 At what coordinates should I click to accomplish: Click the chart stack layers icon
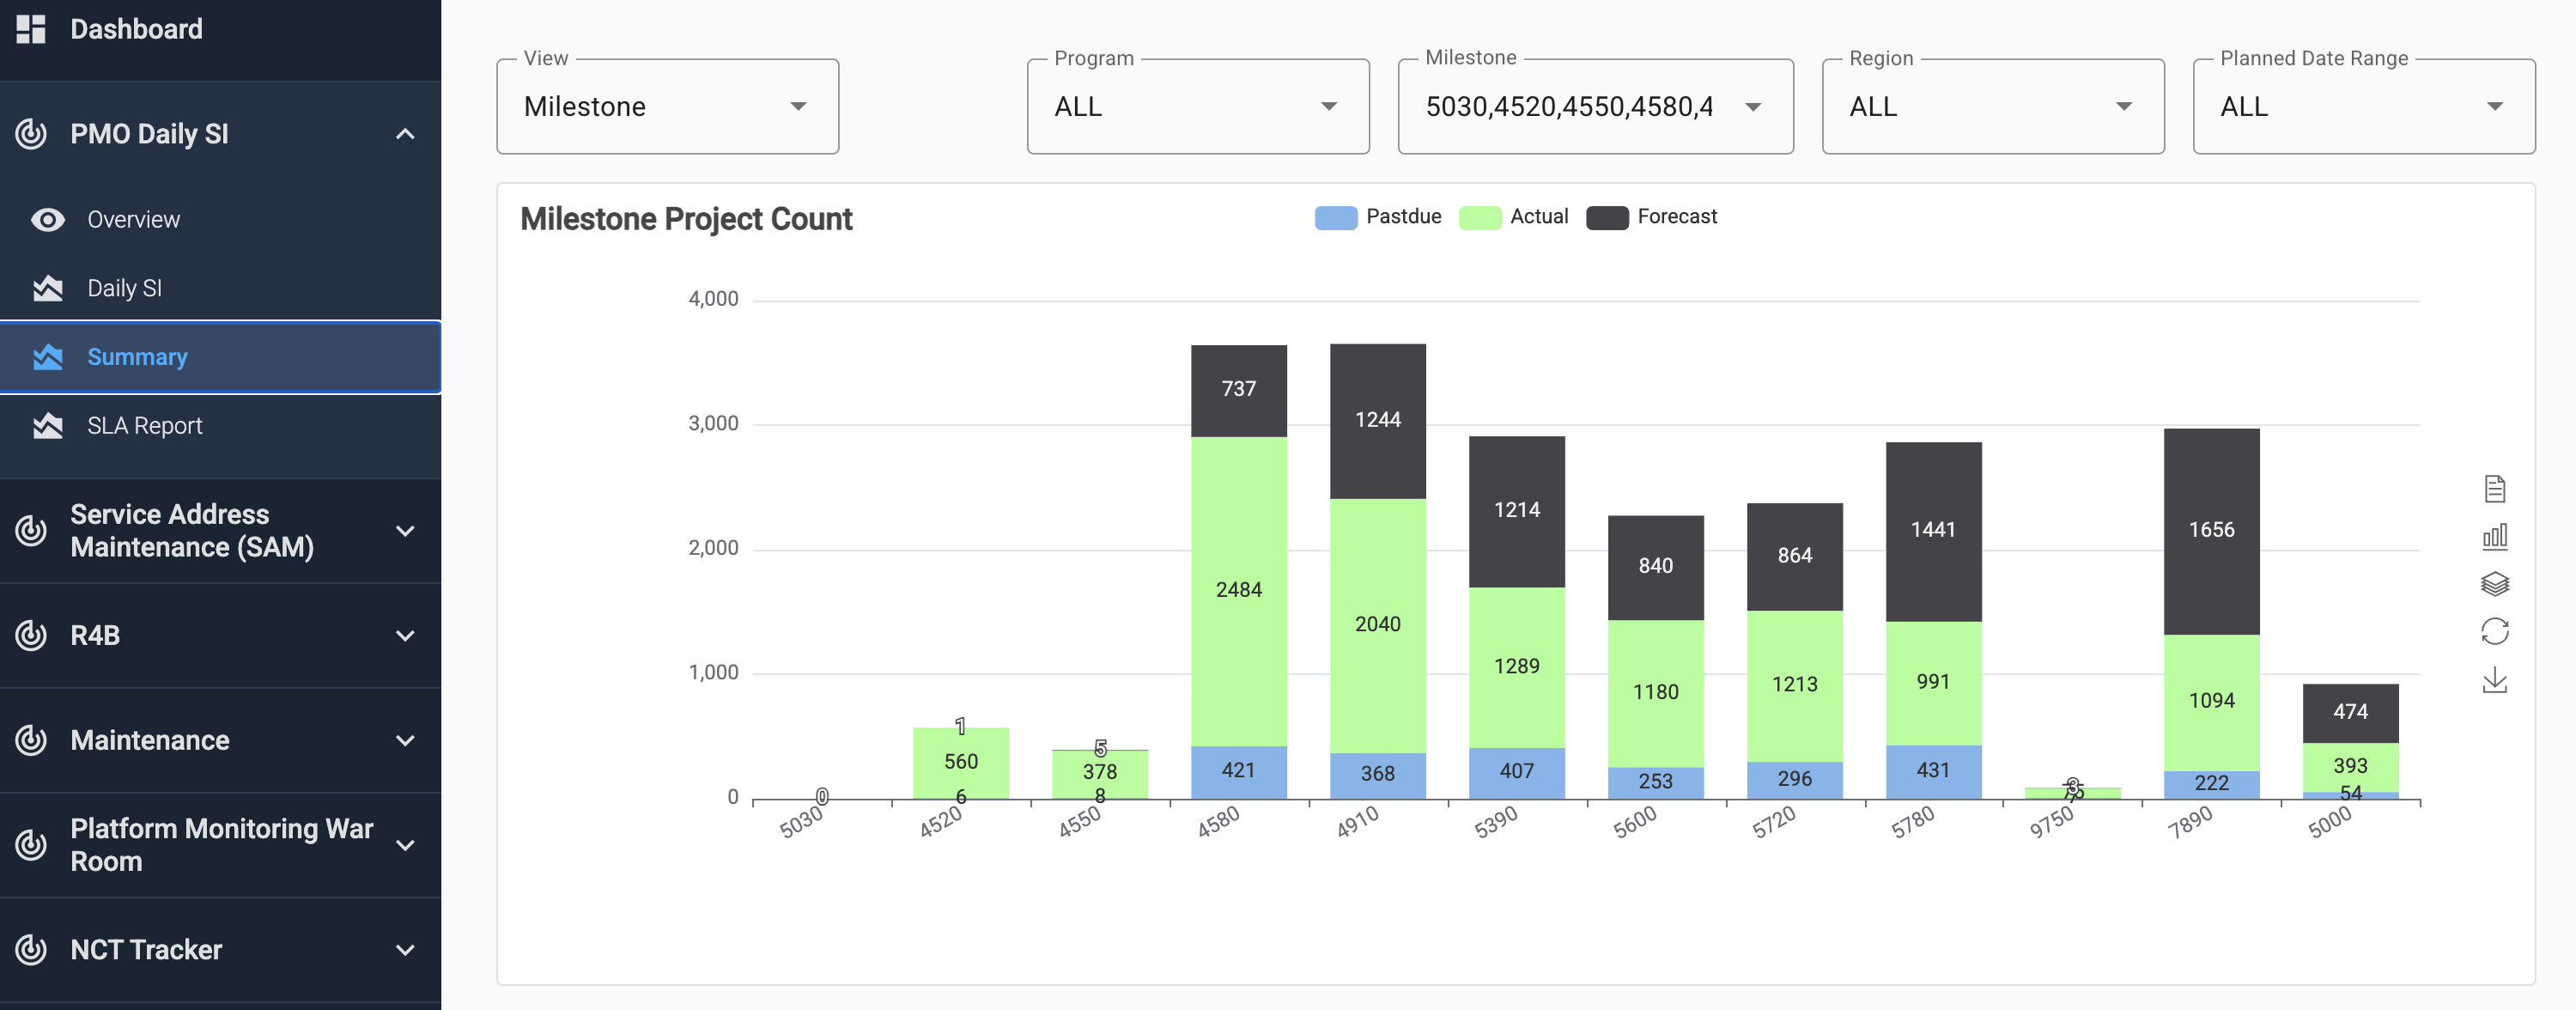(2494, 584)
